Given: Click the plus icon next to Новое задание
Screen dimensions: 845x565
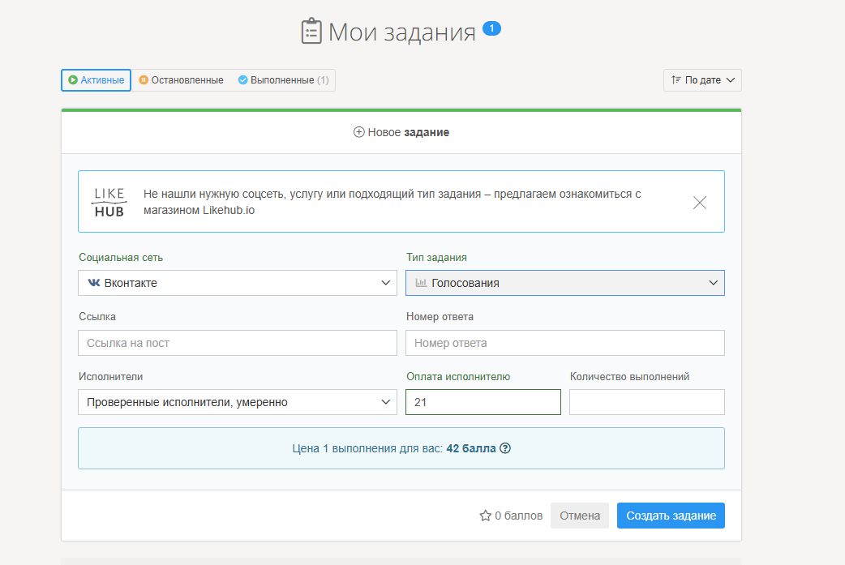Looking at the screenshot, I should 358,132.
